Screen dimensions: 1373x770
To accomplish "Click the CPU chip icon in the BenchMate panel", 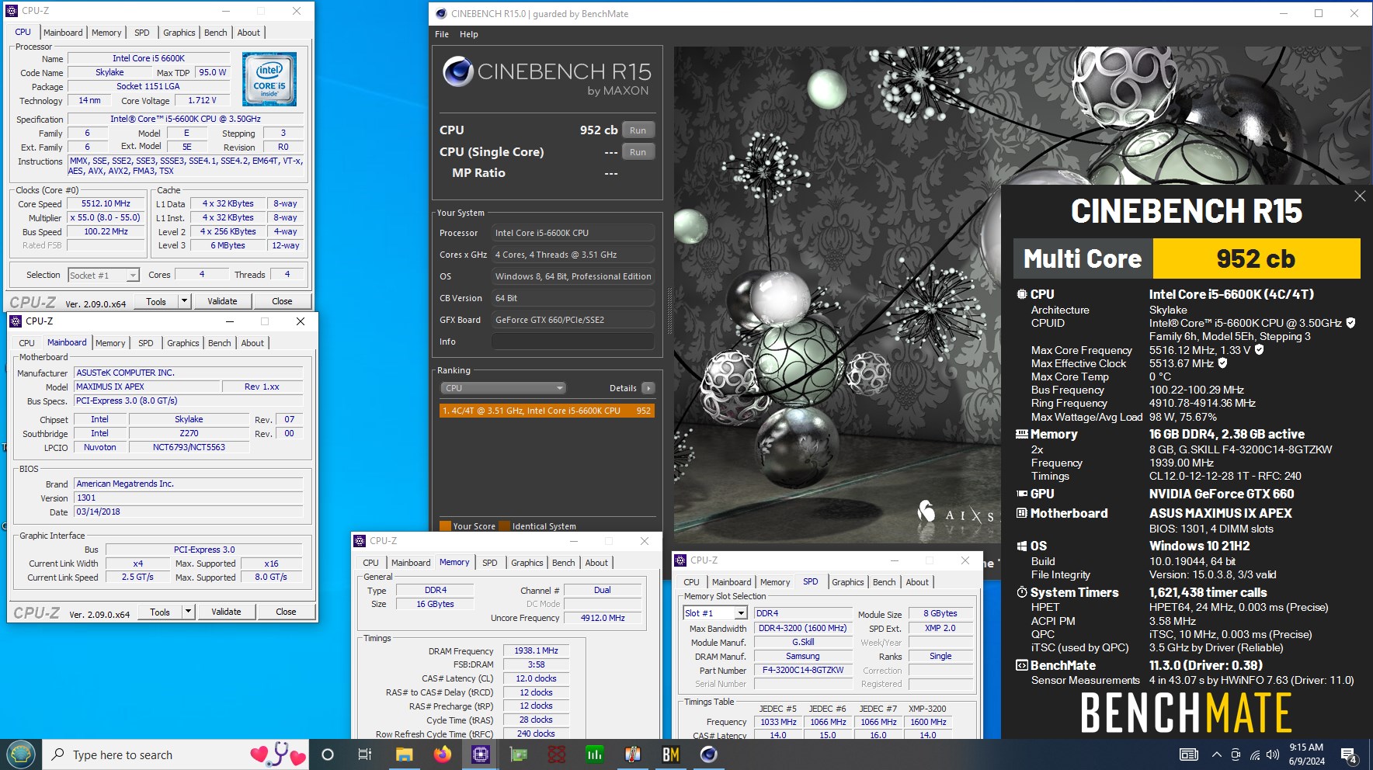I will click(1022, 294).
